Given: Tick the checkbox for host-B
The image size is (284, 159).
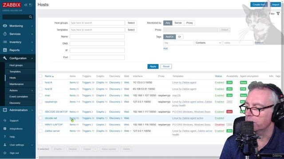Looking at the screenshot, I should pos(40,89).
